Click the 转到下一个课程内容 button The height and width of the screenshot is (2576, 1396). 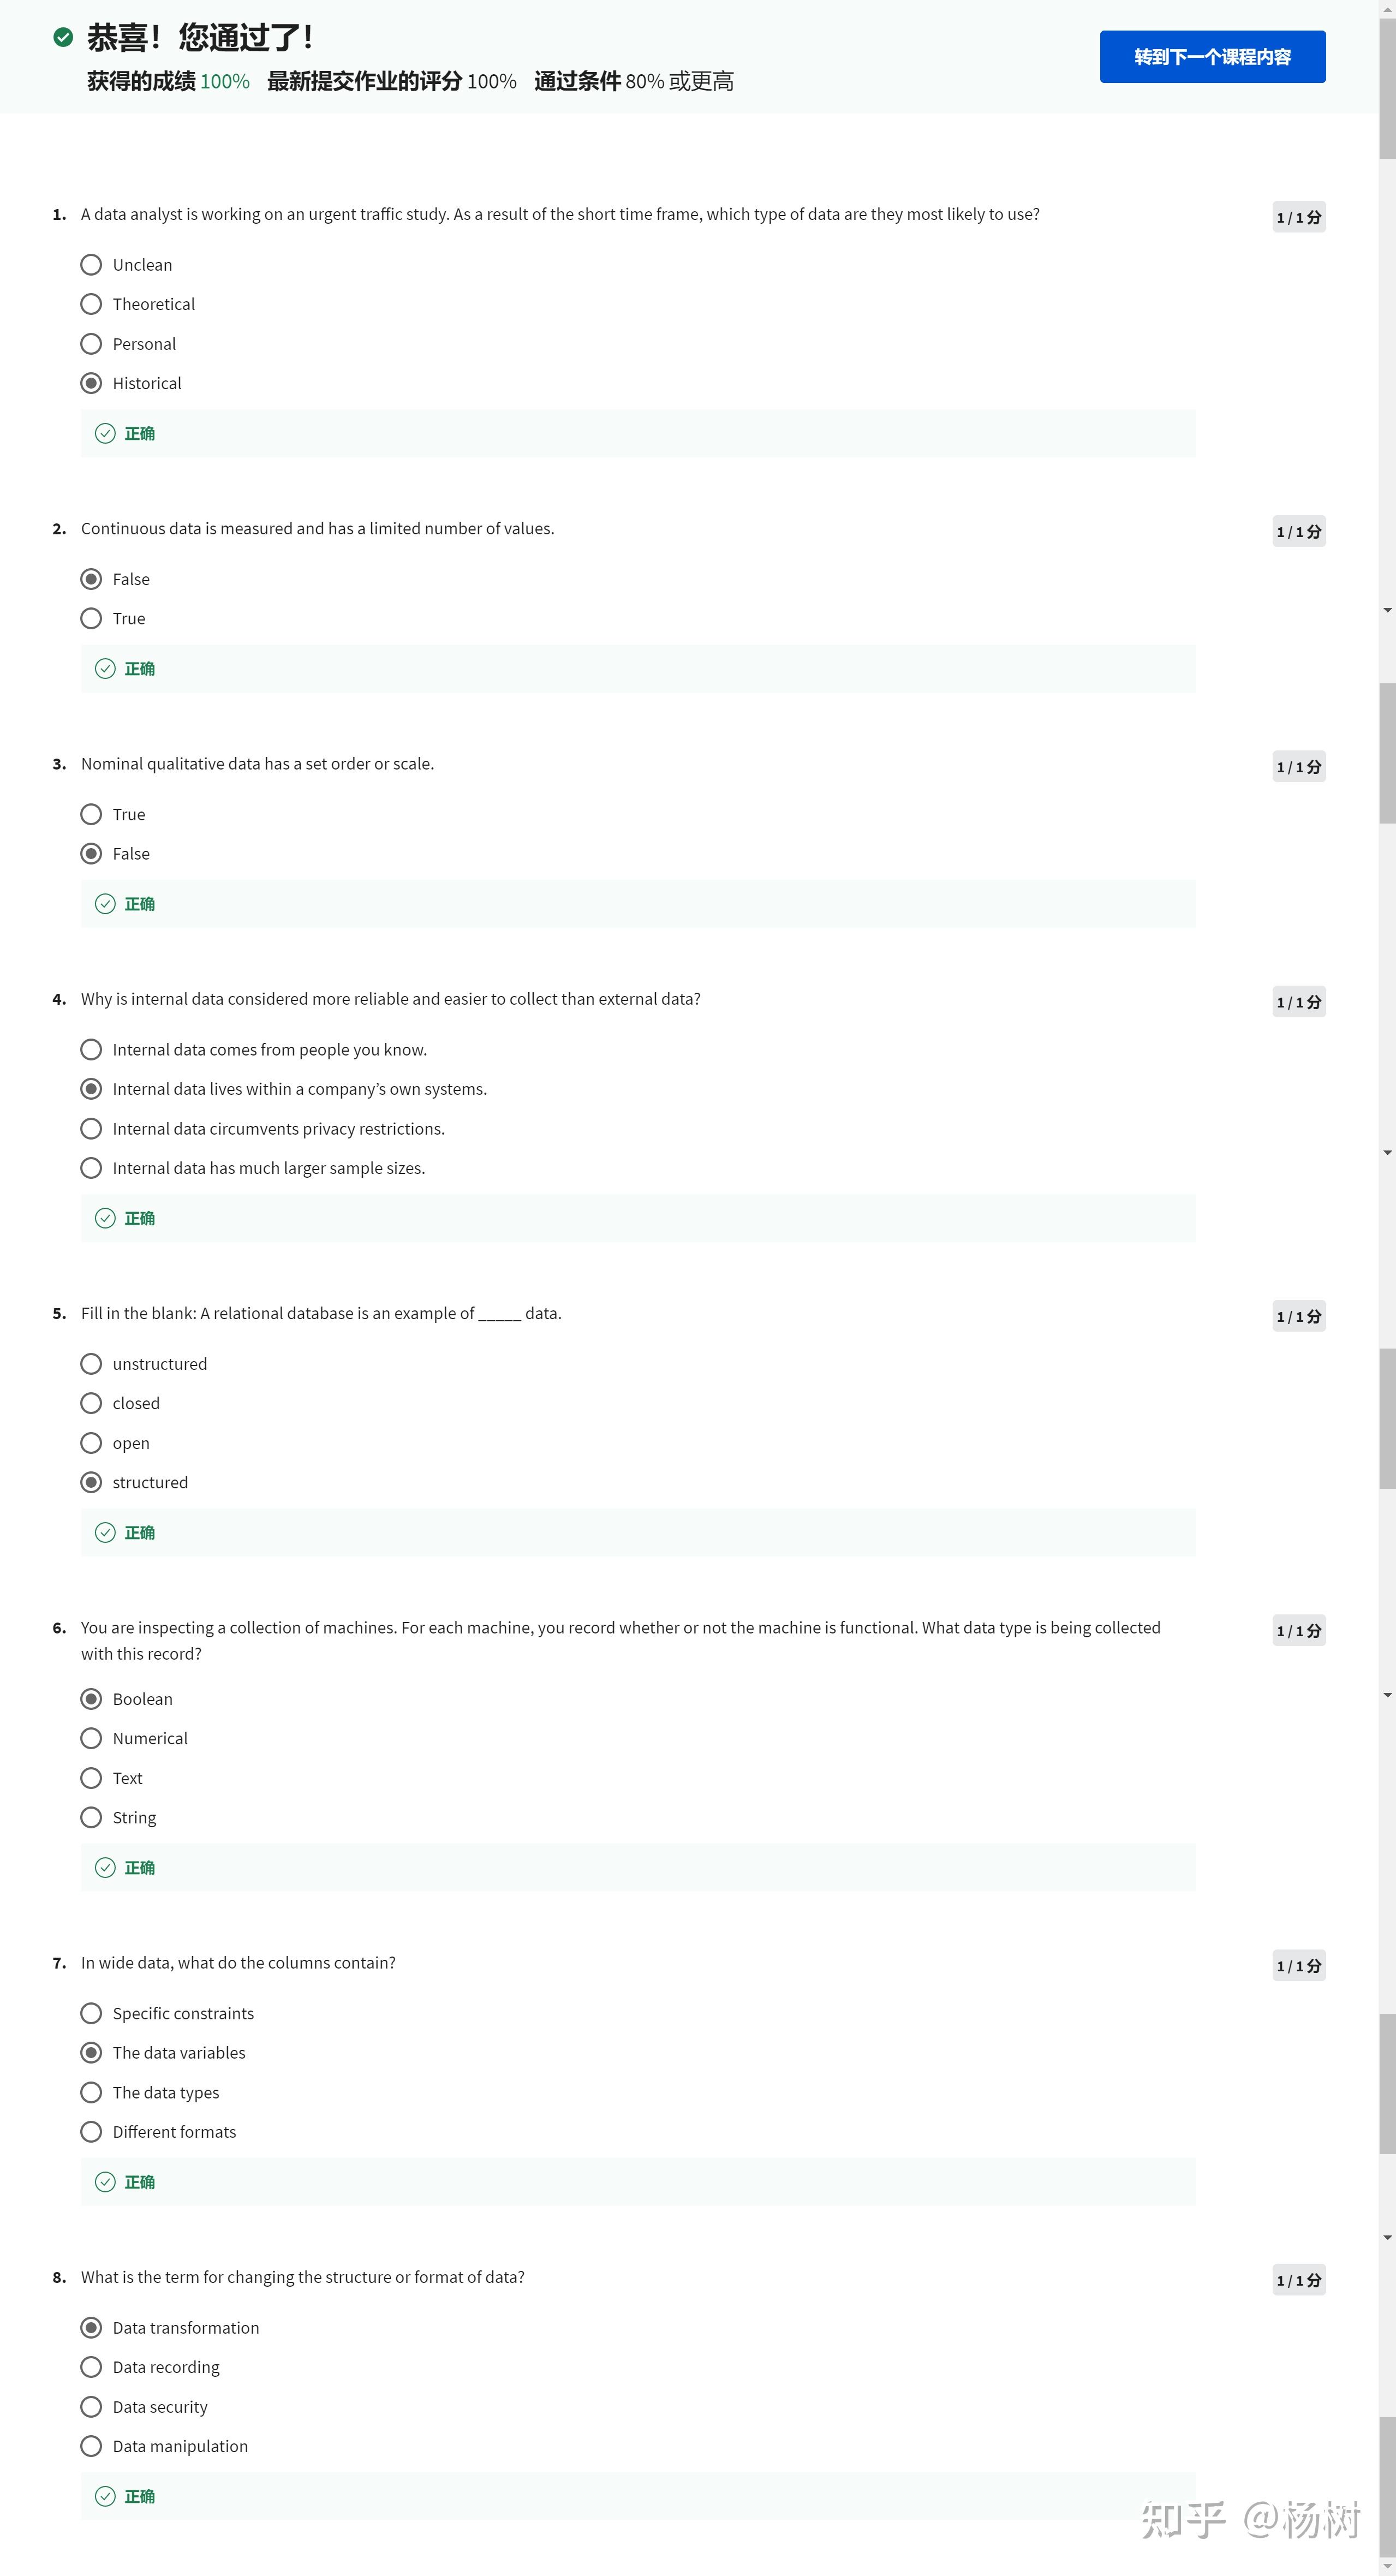(x=1212, y=57)
